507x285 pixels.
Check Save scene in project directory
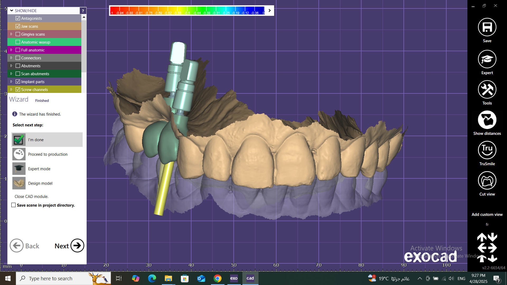13,205
